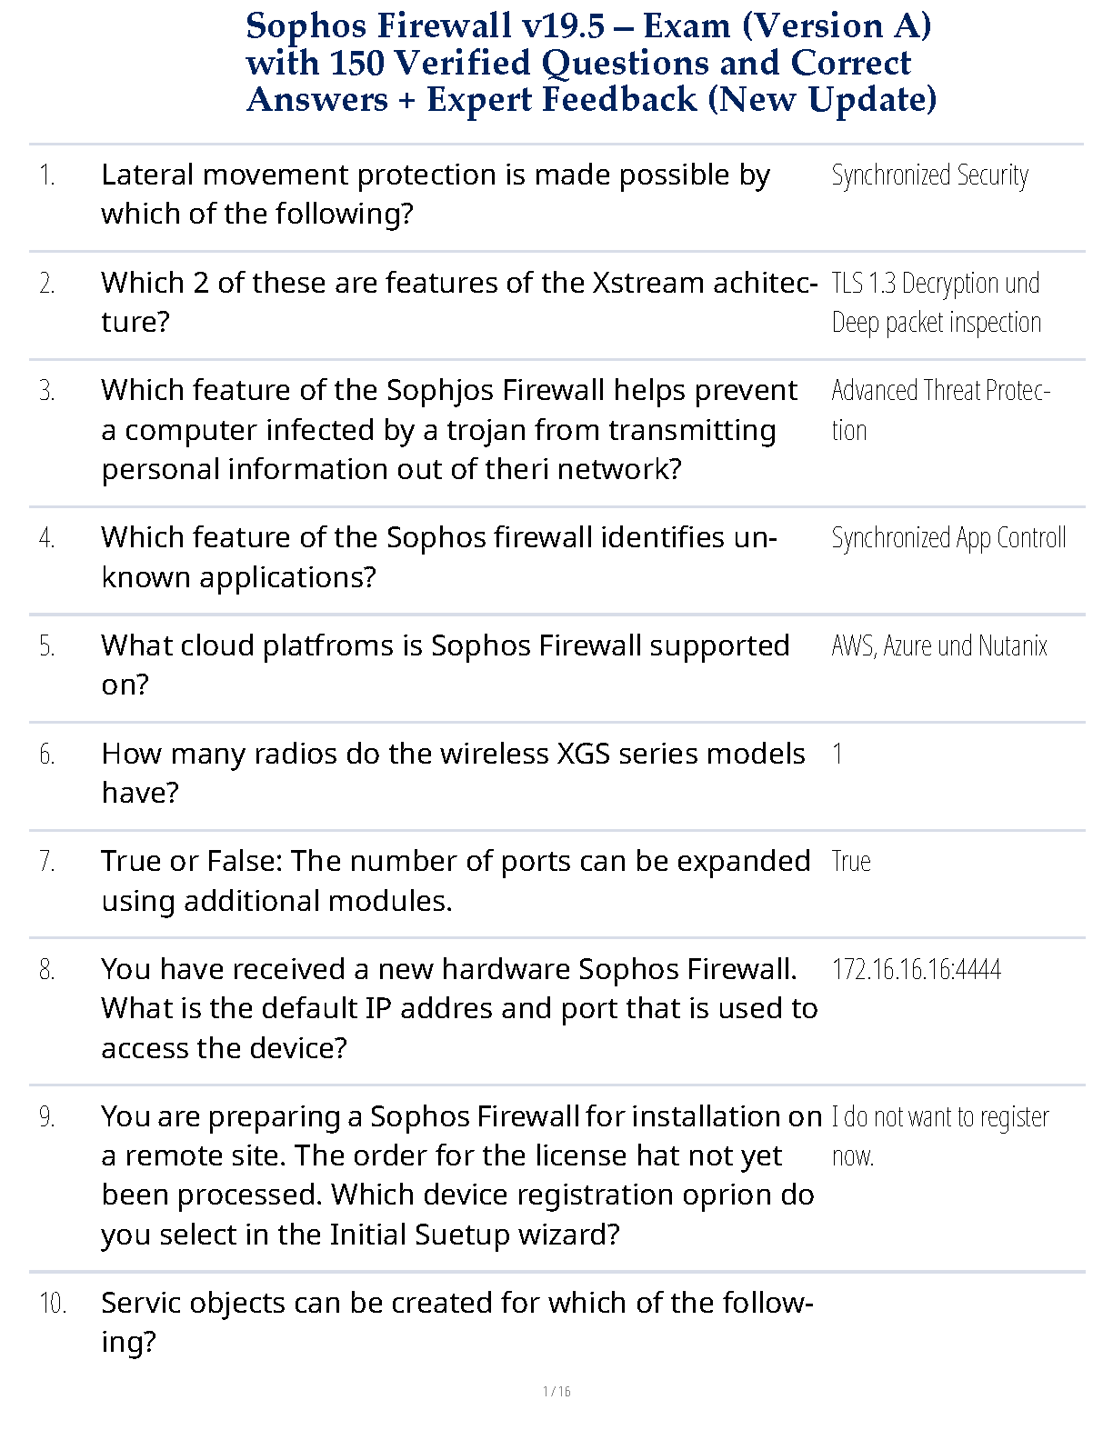Select the "I do not want to register now" answer

[939, 1135]
